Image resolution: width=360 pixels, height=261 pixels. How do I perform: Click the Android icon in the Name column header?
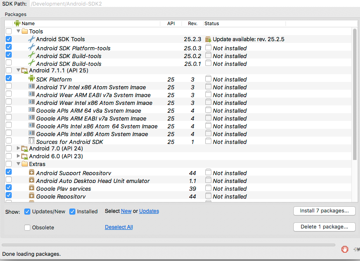click(x=17, y=23)
